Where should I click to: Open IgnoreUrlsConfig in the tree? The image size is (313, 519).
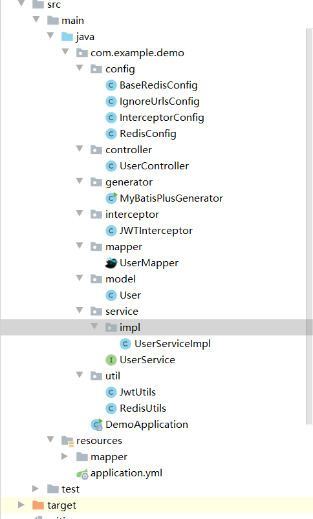click(160, 101)
